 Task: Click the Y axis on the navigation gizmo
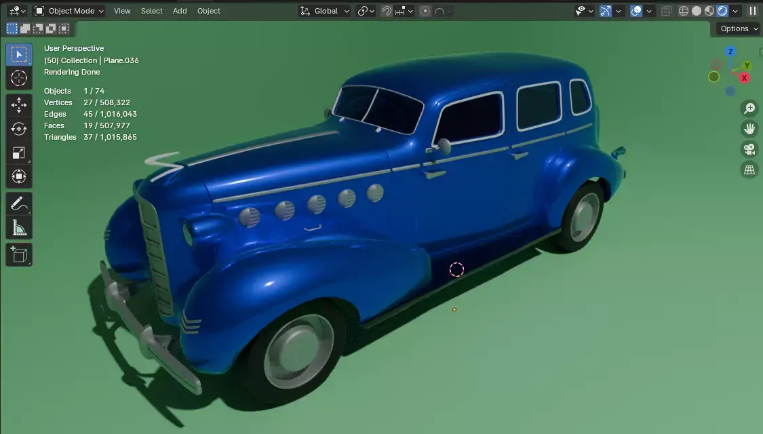pyautogui.click(x=747, y=66)
